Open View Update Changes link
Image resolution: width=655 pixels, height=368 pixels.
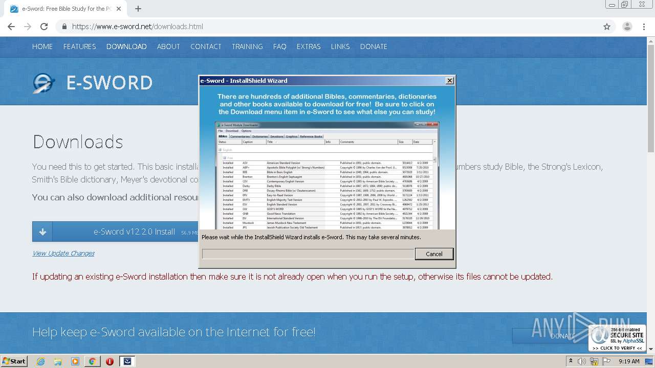click(x=63, y=253)
